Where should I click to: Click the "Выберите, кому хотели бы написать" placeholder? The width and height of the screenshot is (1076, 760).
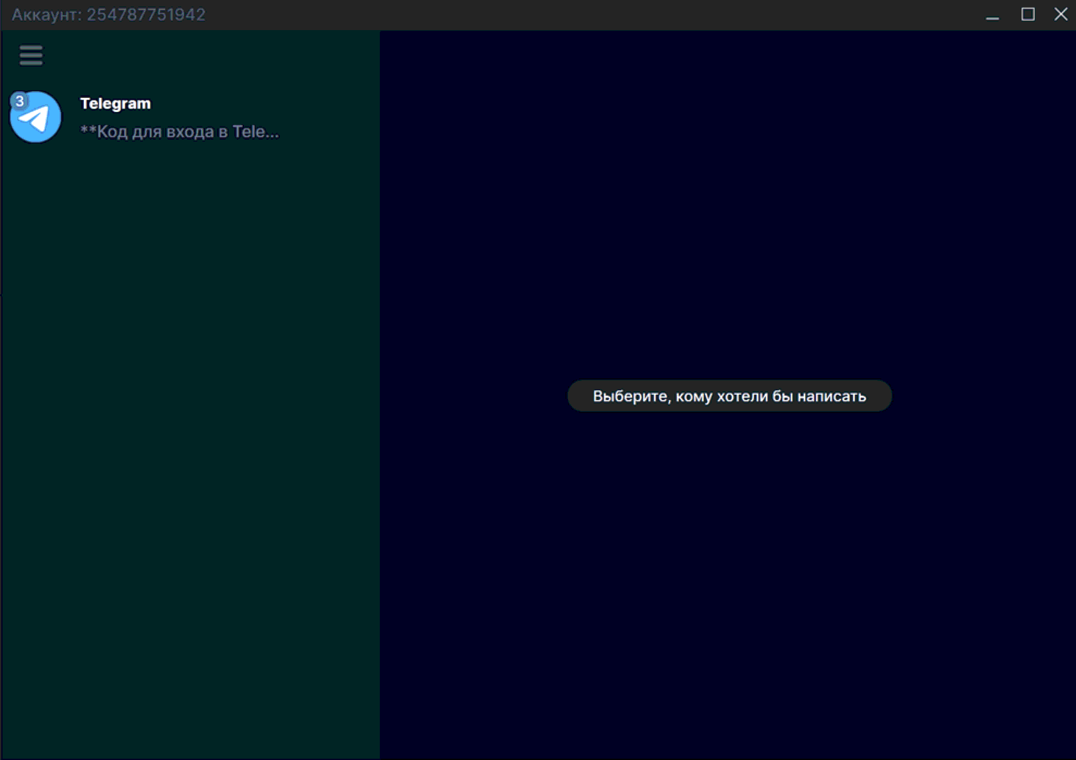[x=730, y=396]
